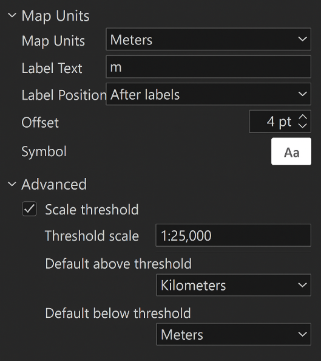This screenshot has height=361, width=321.
Task: Click the Advanced section heading
Action: pyautogui.click(x=54, y=184)
